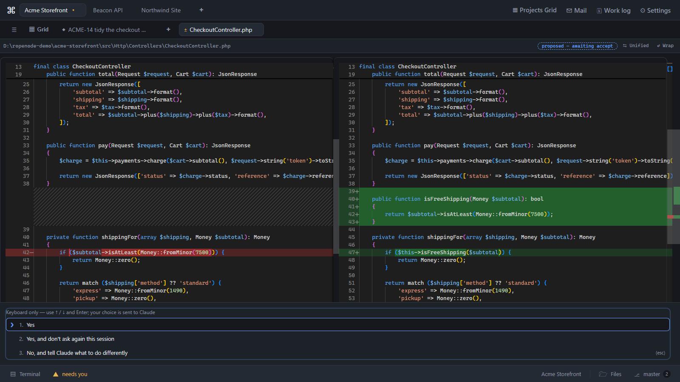Click the Projects Grid table icon

click(x=515, y=10)
